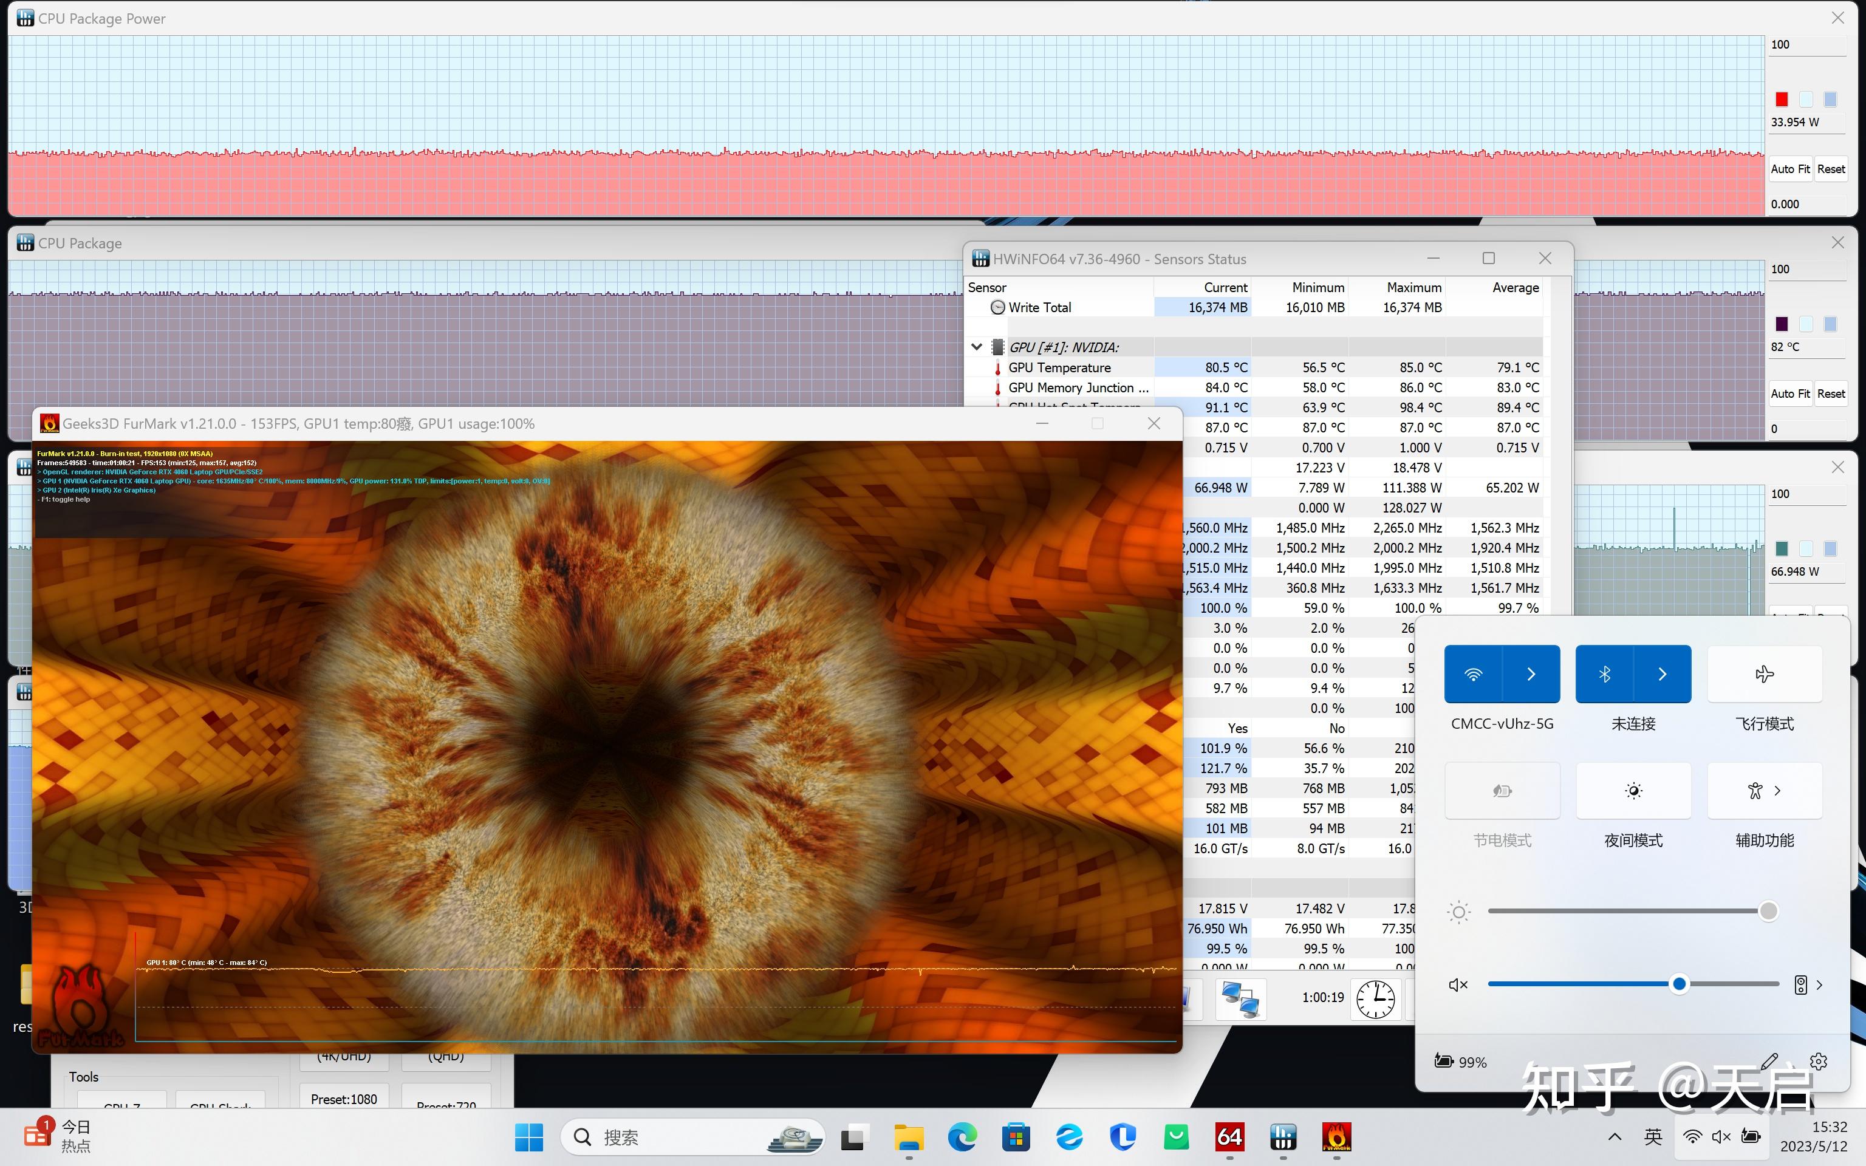Expand Wi-Fi networks list arrow
The width and height of the screenshot is (1866, 1166).
point(1531,674)
